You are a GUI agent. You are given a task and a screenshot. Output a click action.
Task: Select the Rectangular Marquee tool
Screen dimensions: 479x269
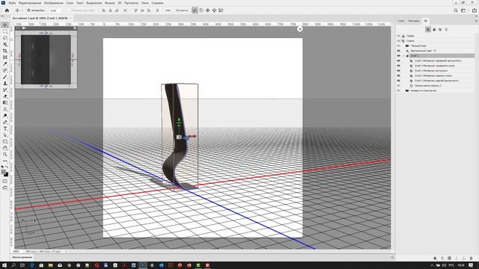[5, 31]
